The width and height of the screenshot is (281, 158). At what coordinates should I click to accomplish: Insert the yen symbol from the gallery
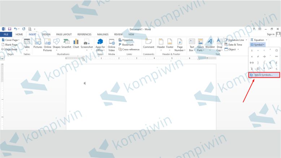click(x=252, y=69)
